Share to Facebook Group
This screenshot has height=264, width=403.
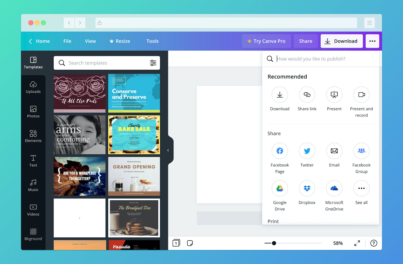pos(361,151)
